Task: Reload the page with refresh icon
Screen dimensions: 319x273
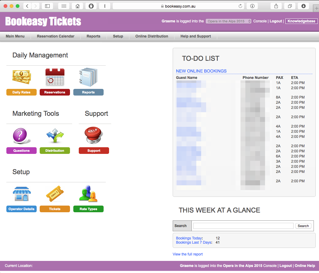Action: [x=240, y=6]
